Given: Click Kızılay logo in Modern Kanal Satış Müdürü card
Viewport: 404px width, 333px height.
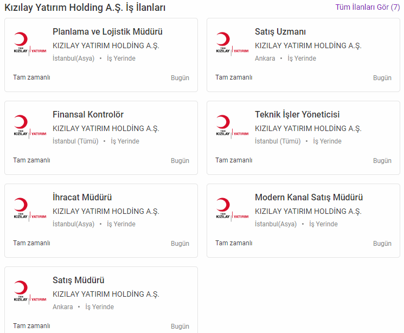Looking at the screenshot, I should click(232, 209).
